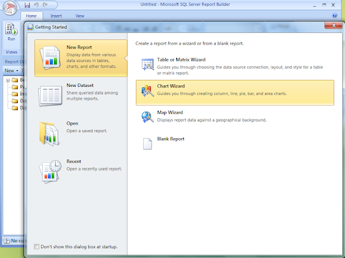Screen dimensions: 345x258
Task: Click the Undo arrow icon
Action: (36, 5)
